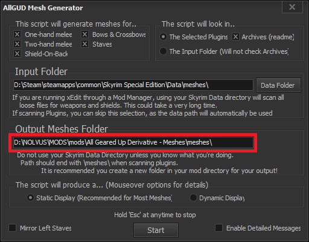Select The Selected Plugins radio button
Screen dimensions: 309x242
point(163,37)
